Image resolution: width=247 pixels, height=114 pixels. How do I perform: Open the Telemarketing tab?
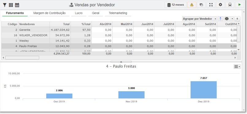pos(118,13)
